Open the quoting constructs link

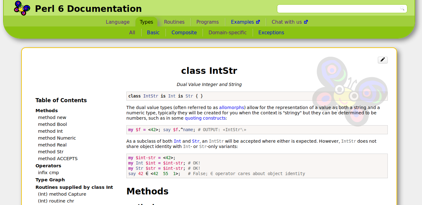205,118
